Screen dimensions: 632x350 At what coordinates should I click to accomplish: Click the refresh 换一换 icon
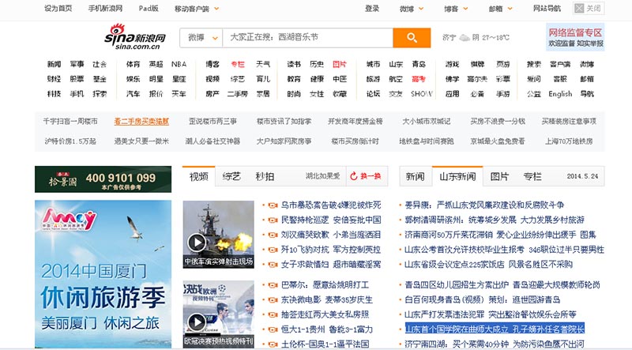(x=367, y=176)
